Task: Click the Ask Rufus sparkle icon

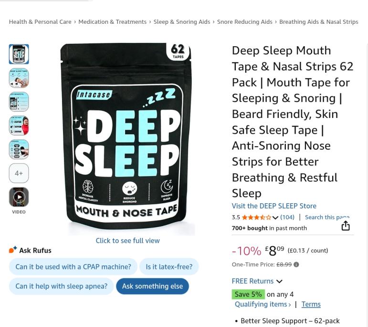Action: 13,249
